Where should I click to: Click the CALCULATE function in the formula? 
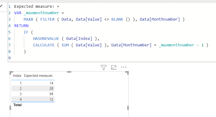[x=44, y=45]
